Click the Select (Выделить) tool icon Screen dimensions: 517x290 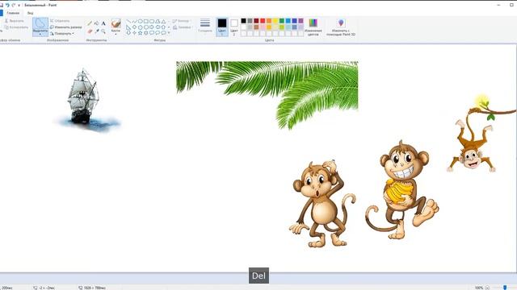(40, 23)
